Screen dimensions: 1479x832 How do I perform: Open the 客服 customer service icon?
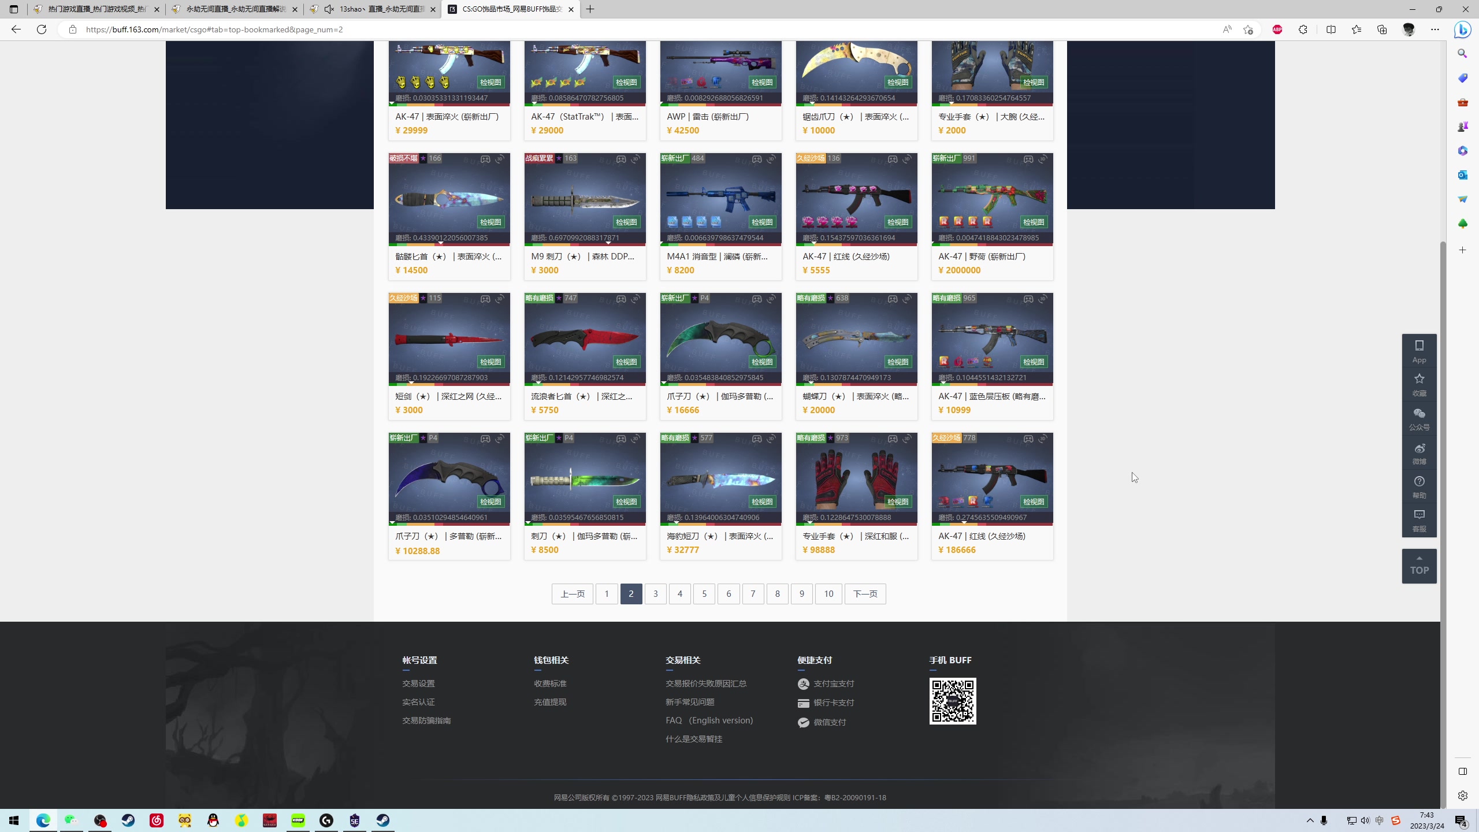point(1419,520)
